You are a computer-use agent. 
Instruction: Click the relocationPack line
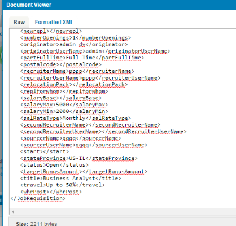[x=74, y=85]
